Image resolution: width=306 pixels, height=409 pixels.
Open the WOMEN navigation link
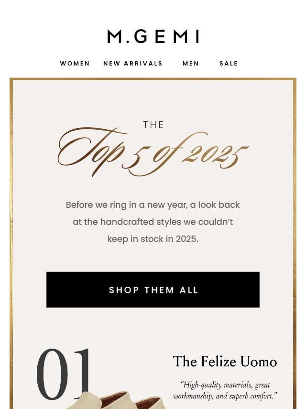[x=75, y=63]
